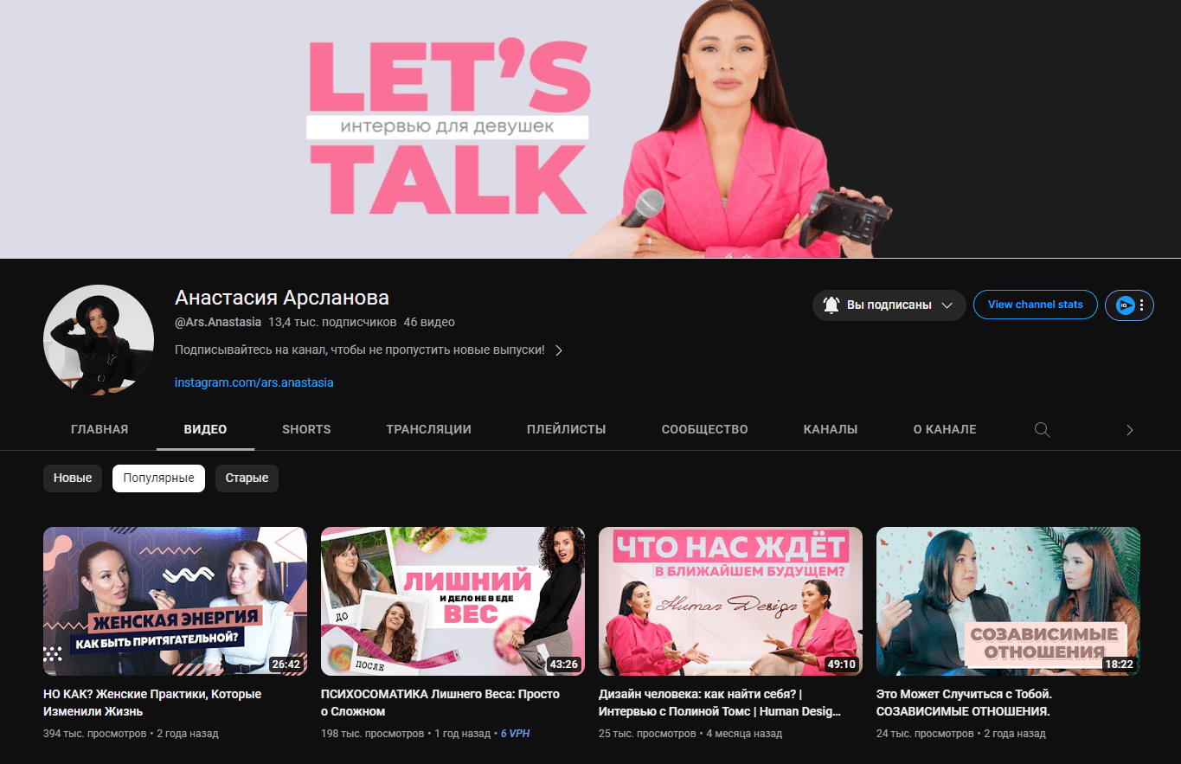Open the three-dot menu beside vidIQ icon
The width and height of the screenshot is (1181, 764).
(x=1142, y=305)
